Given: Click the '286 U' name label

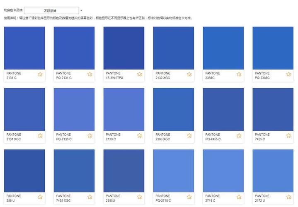Looking at the screenshot, I should pyautogui.click(x=10, y=200).
